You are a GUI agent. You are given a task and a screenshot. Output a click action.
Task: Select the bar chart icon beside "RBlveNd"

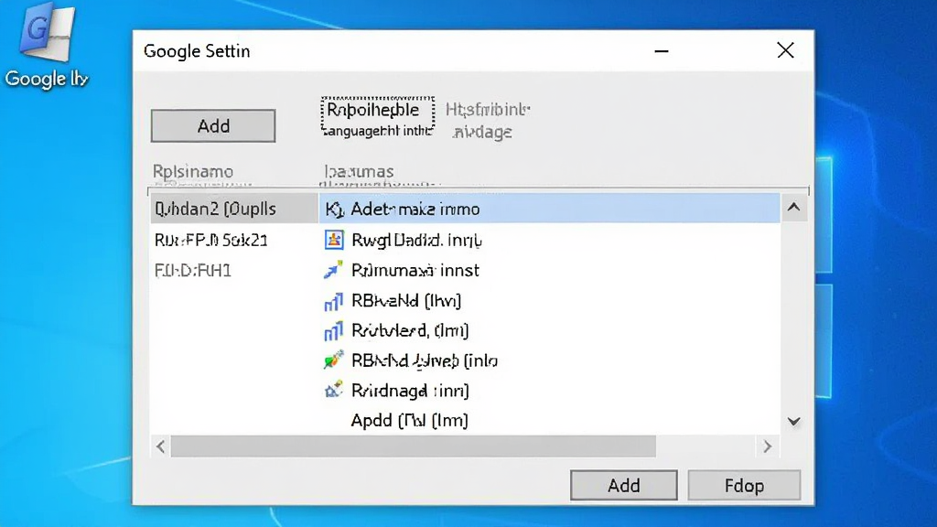(333, 301)
